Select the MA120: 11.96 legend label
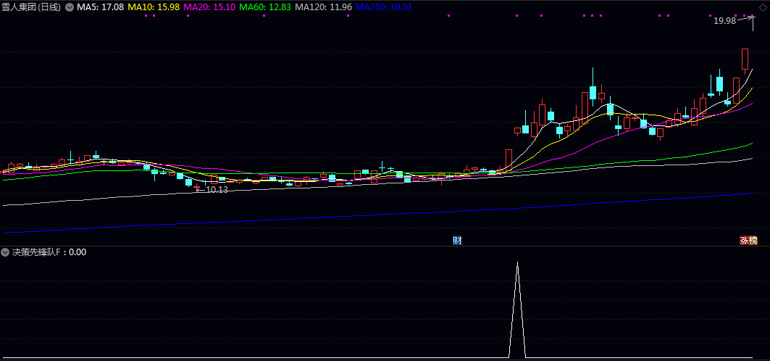Screen dimensions: 770x361 pos(323,7)
